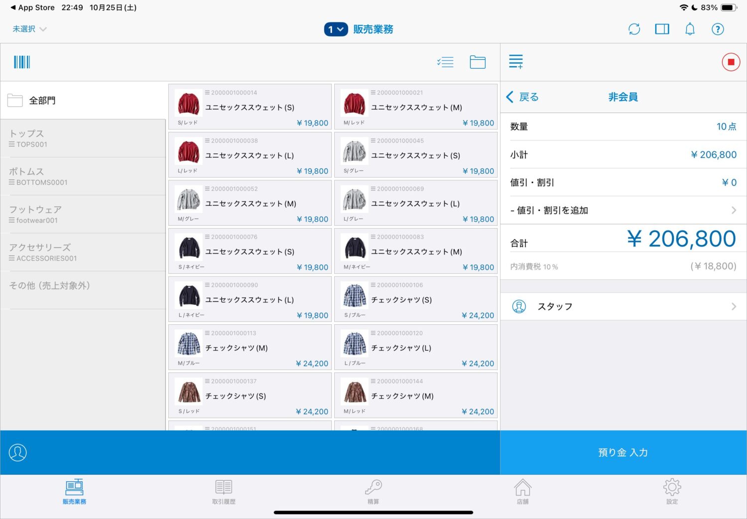Open the スタッフ selection row
747x519 pixels.
[x=622, y=306]
